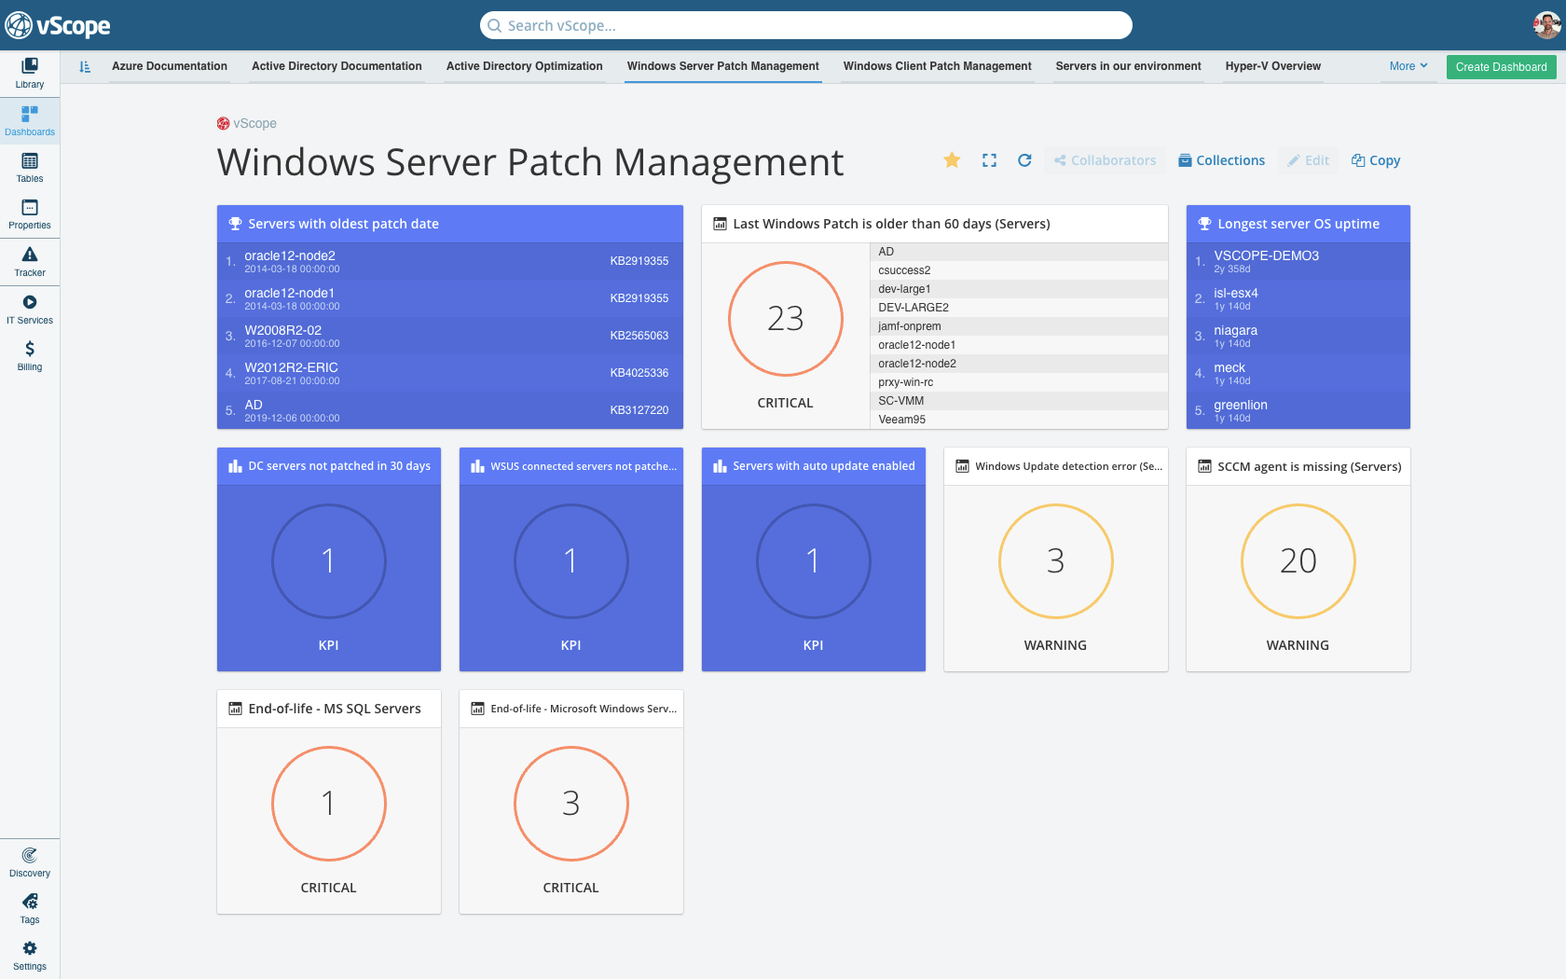Open the SCCM agent 20 WARNING gauge

1298,561
